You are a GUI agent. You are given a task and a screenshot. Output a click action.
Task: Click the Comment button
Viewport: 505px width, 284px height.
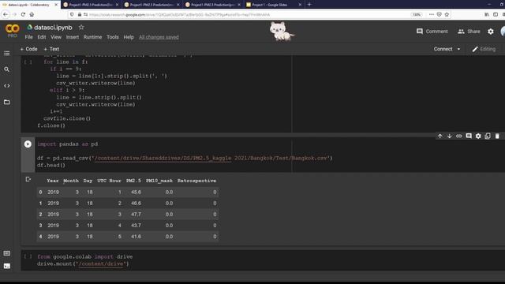point(432,32)
